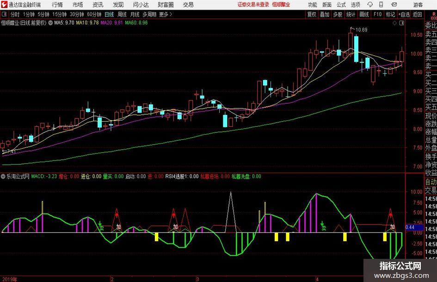The height and width of the screenshot is (282, 437).
Task: Click the 恒顺醋业 stock name in title bar
Action: click(x=281, y=5)
